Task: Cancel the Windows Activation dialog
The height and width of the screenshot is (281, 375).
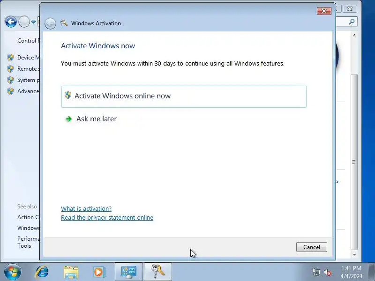Action: point(311,247)
